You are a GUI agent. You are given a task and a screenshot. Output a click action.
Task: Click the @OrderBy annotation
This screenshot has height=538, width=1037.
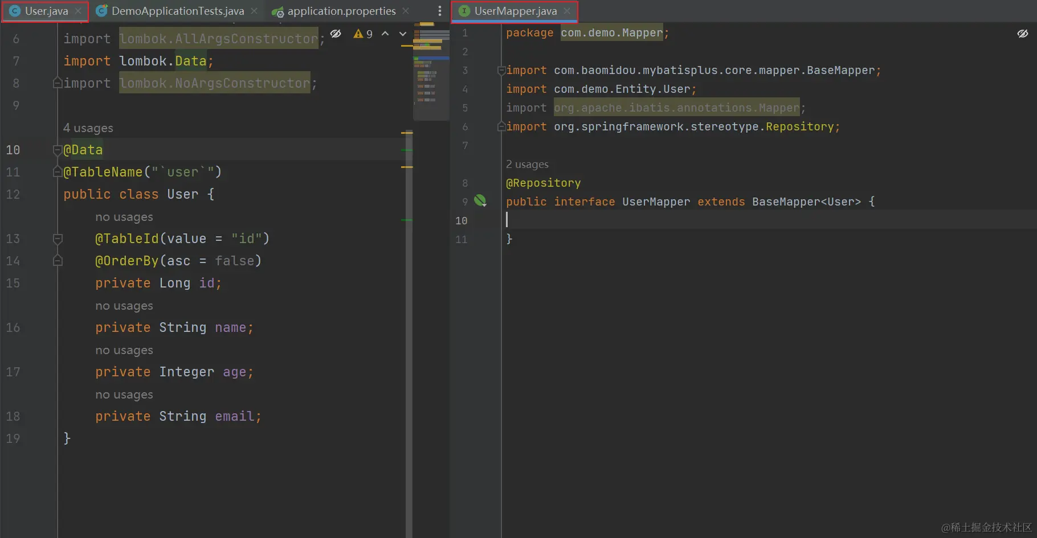click(127, 261)
